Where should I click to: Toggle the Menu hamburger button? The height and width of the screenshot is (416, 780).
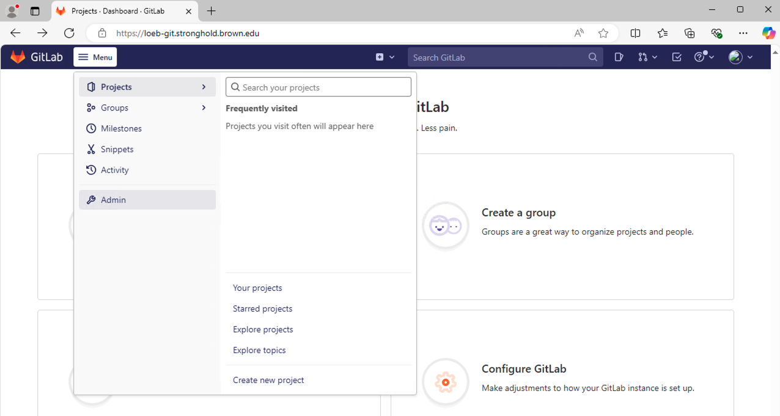[x=95, y=57]
